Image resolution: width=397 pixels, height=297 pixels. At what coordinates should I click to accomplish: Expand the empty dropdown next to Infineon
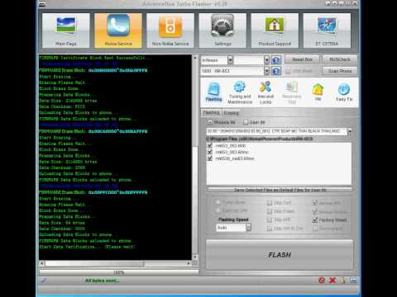coord(266,60)
